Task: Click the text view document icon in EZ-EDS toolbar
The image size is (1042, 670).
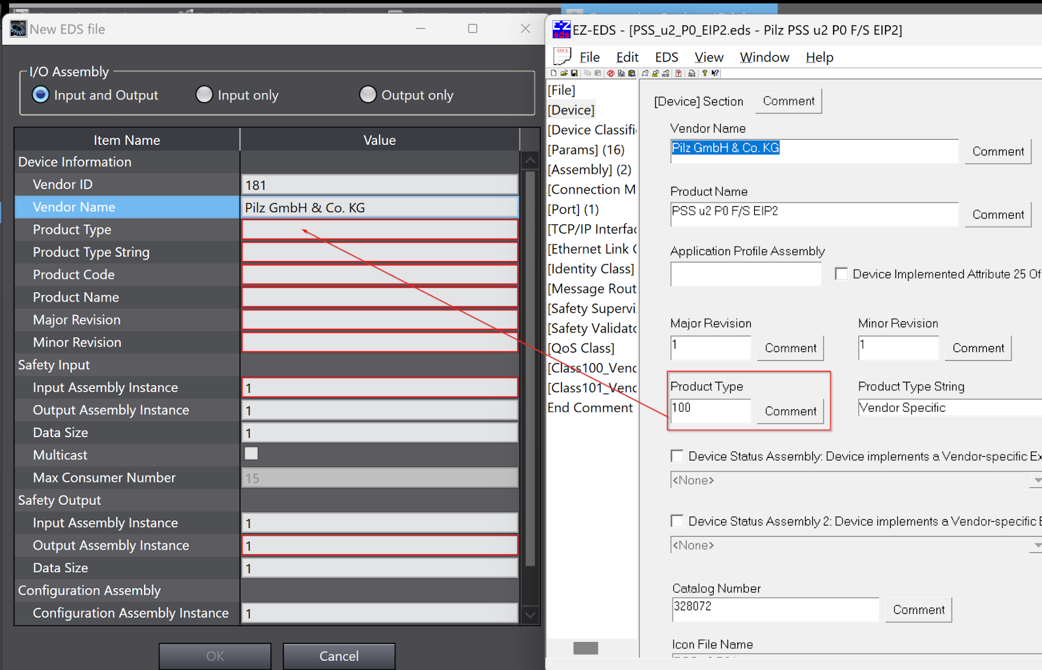Action: pyautogui.click(x=692, y=73)
